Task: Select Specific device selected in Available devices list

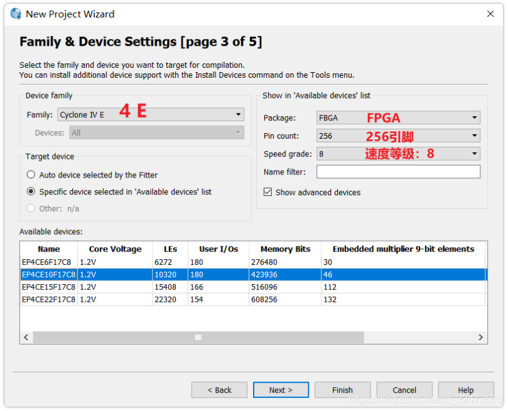Action: (x=31, y=191)
